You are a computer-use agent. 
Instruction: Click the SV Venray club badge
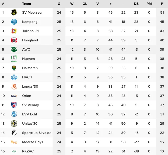(x=14, y=105)
